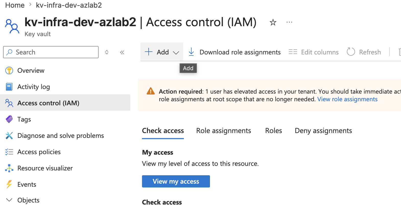Open Diagnose and solve problems
The height and width of the screenshot is (205, 401).
coord(61,136)
